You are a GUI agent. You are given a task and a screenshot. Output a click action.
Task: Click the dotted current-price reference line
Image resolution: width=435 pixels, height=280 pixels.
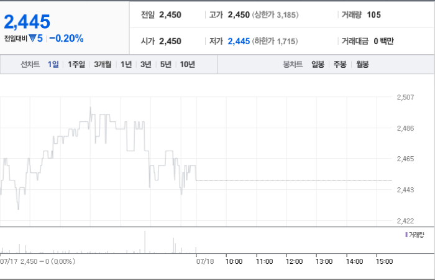tap(294, 180)
